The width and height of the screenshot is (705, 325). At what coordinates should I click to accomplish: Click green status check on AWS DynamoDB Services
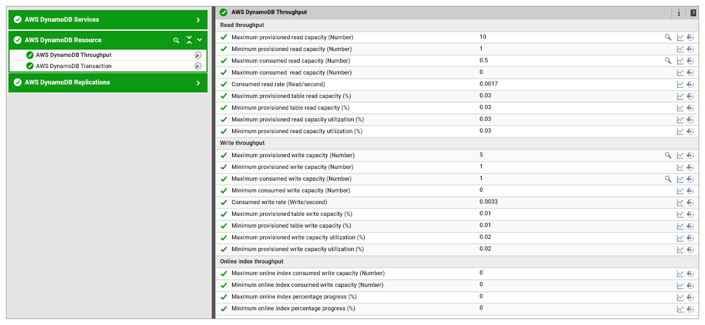point(18,20)
